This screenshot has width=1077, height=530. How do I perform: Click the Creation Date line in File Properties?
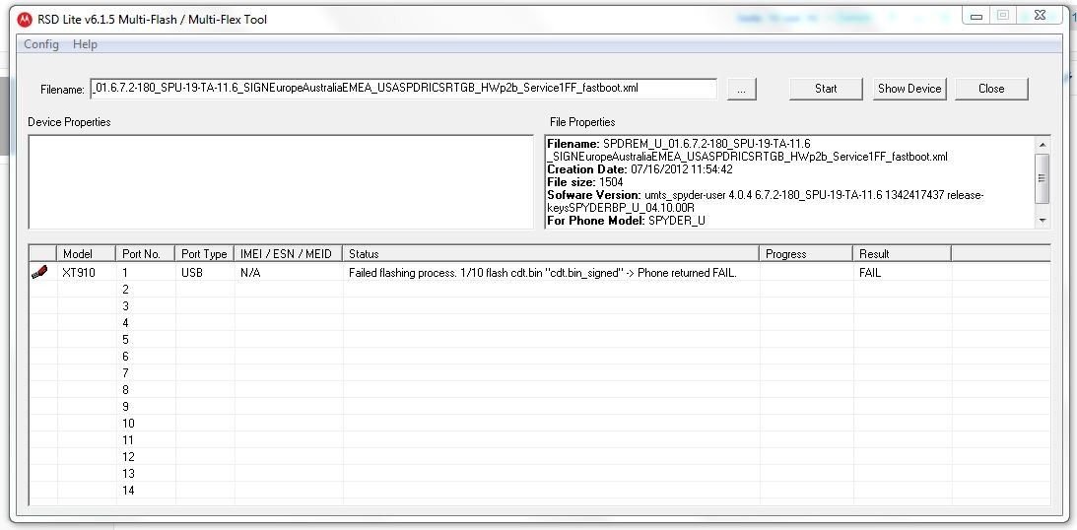coord(639,169)
